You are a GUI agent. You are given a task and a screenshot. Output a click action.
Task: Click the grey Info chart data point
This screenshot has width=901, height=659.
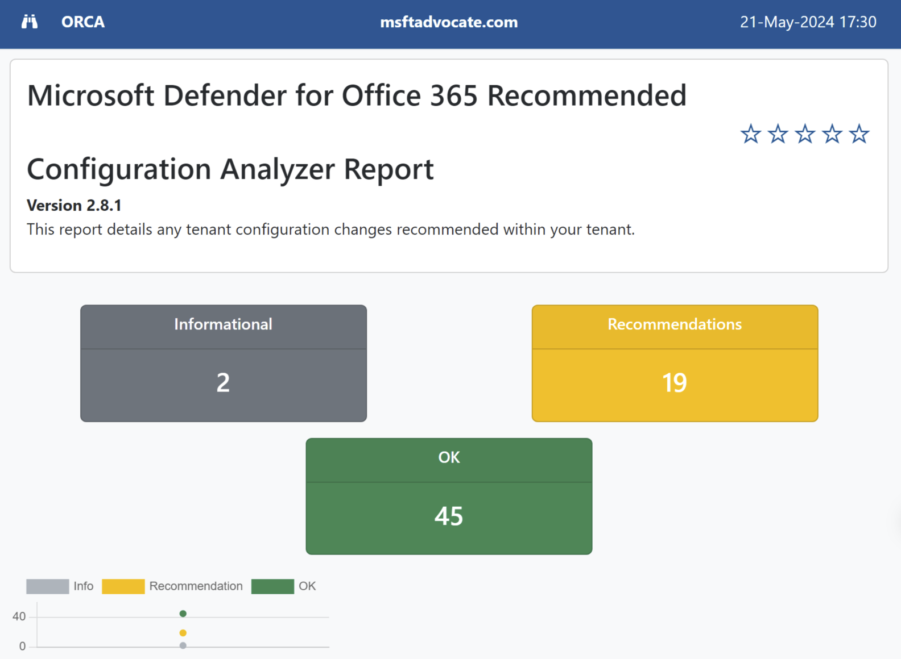click(x=183, y=645)
